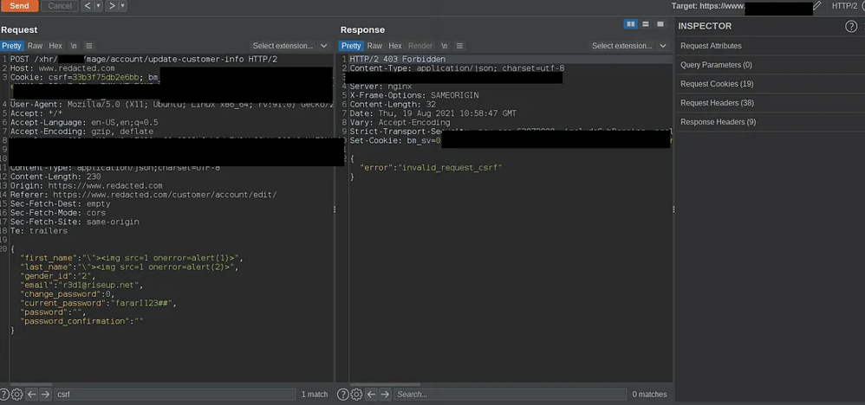Screen dimensions: 865x405
Task: Open the Response message editor menu icon
Action: (459, 46)
